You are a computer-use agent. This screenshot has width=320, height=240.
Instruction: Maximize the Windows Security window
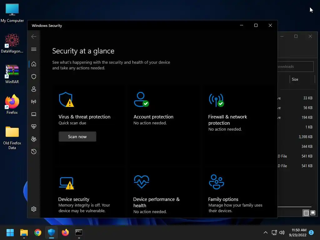[256, 25]
